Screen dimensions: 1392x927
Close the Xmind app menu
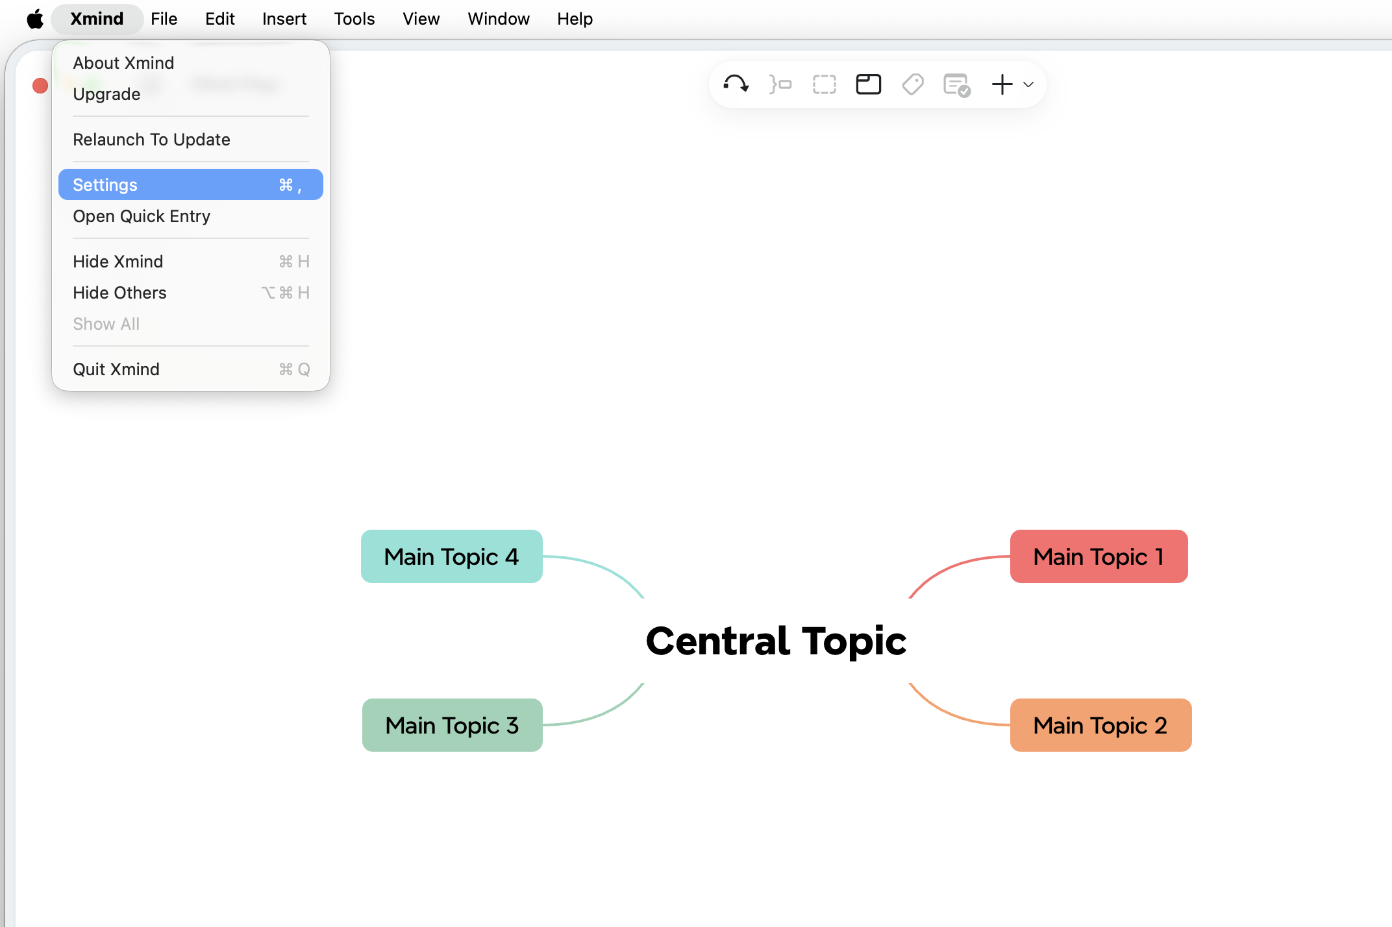tap(97, 19)
